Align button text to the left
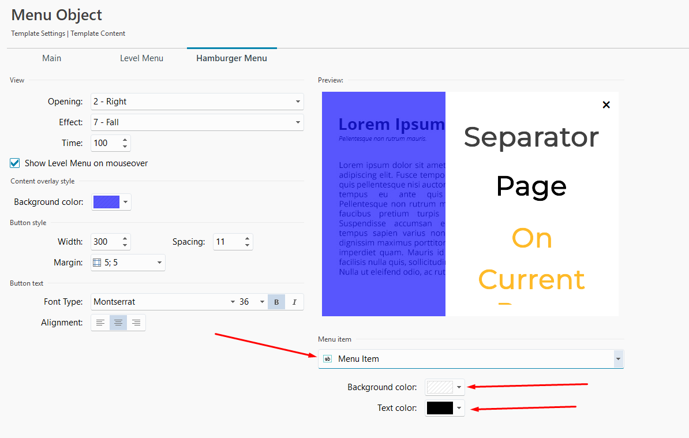 click(x=100, y=323)
